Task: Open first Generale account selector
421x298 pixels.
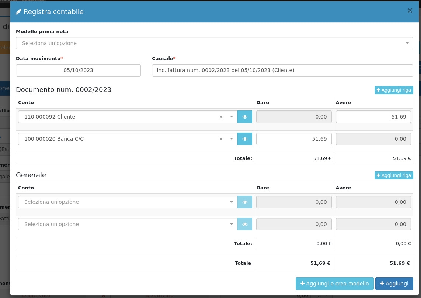Action: (127, 202)
